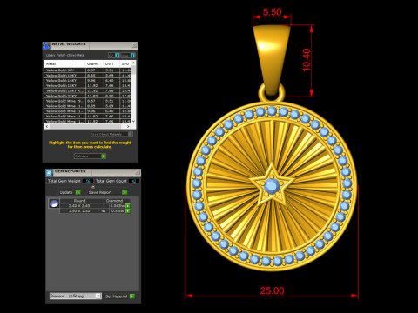Click the 10.40 bail height dimension label
The image size is (418, 313).
(x=307, y=60)
